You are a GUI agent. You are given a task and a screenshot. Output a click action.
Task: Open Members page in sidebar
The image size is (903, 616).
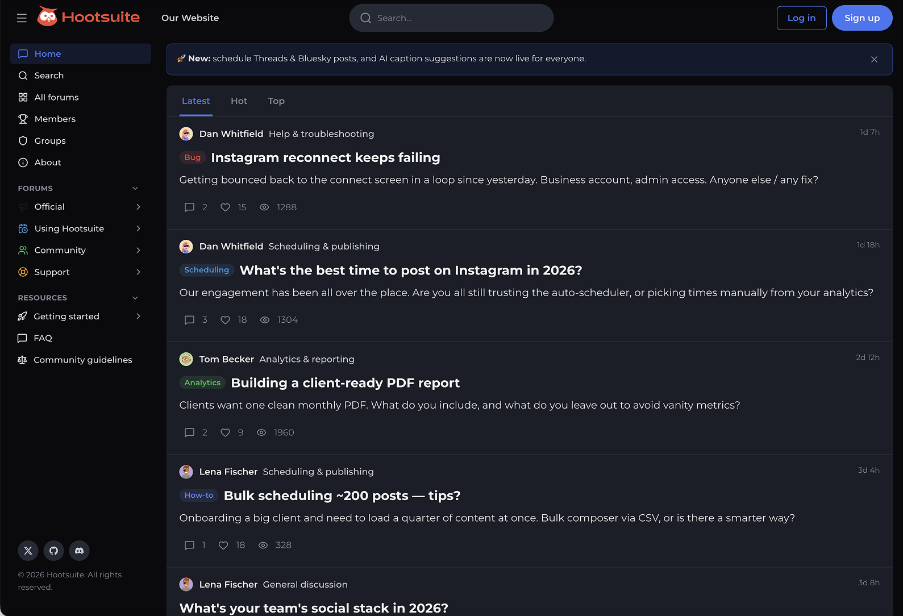click(x=81, y=119)
